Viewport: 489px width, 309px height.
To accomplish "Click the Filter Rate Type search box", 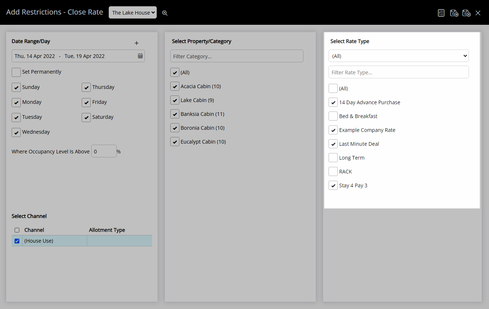I will (x=399, y=72).
